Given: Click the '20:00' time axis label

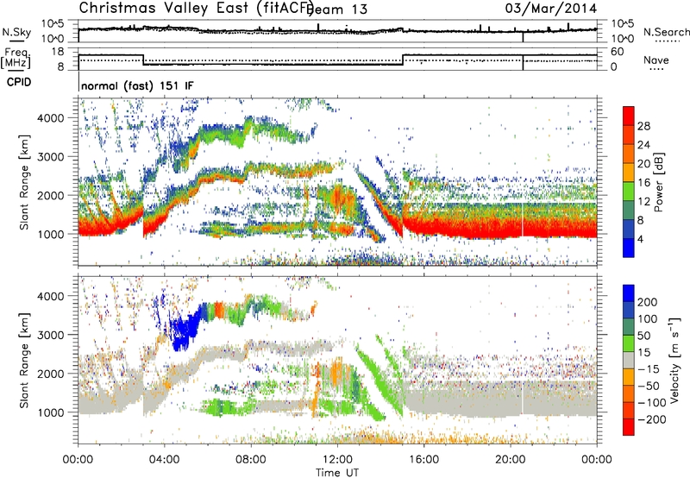Looking at the screenshot, I should click(x=510, y=460).
